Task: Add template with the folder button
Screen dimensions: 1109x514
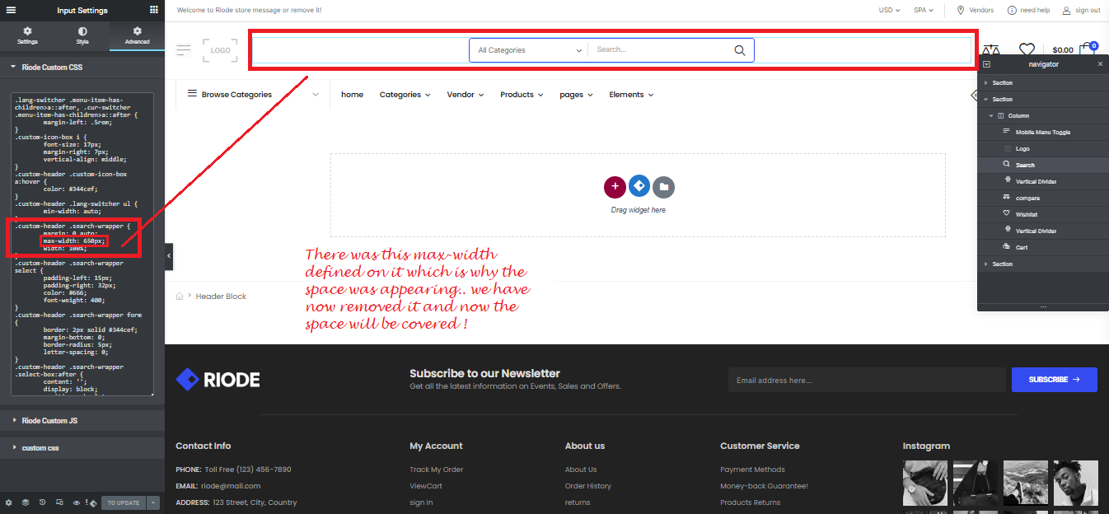Action: [663, 187]
